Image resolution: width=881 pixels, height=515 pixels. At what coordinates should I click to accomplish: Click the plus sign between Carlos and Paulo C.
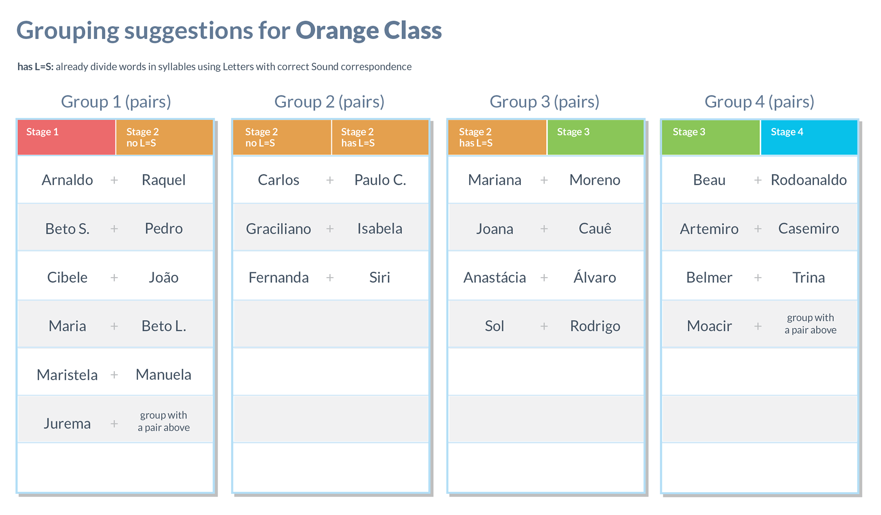click(x=330, y=180)
